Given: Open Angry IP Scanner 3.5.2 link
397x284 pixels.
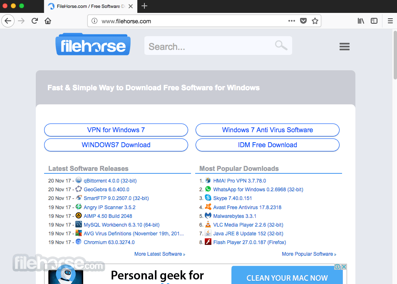Looking at the screenshot, I should (x=109, y=207).
